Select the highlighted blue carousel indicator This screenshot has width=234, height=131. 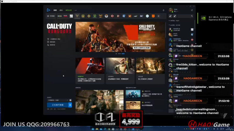[123, 54]
